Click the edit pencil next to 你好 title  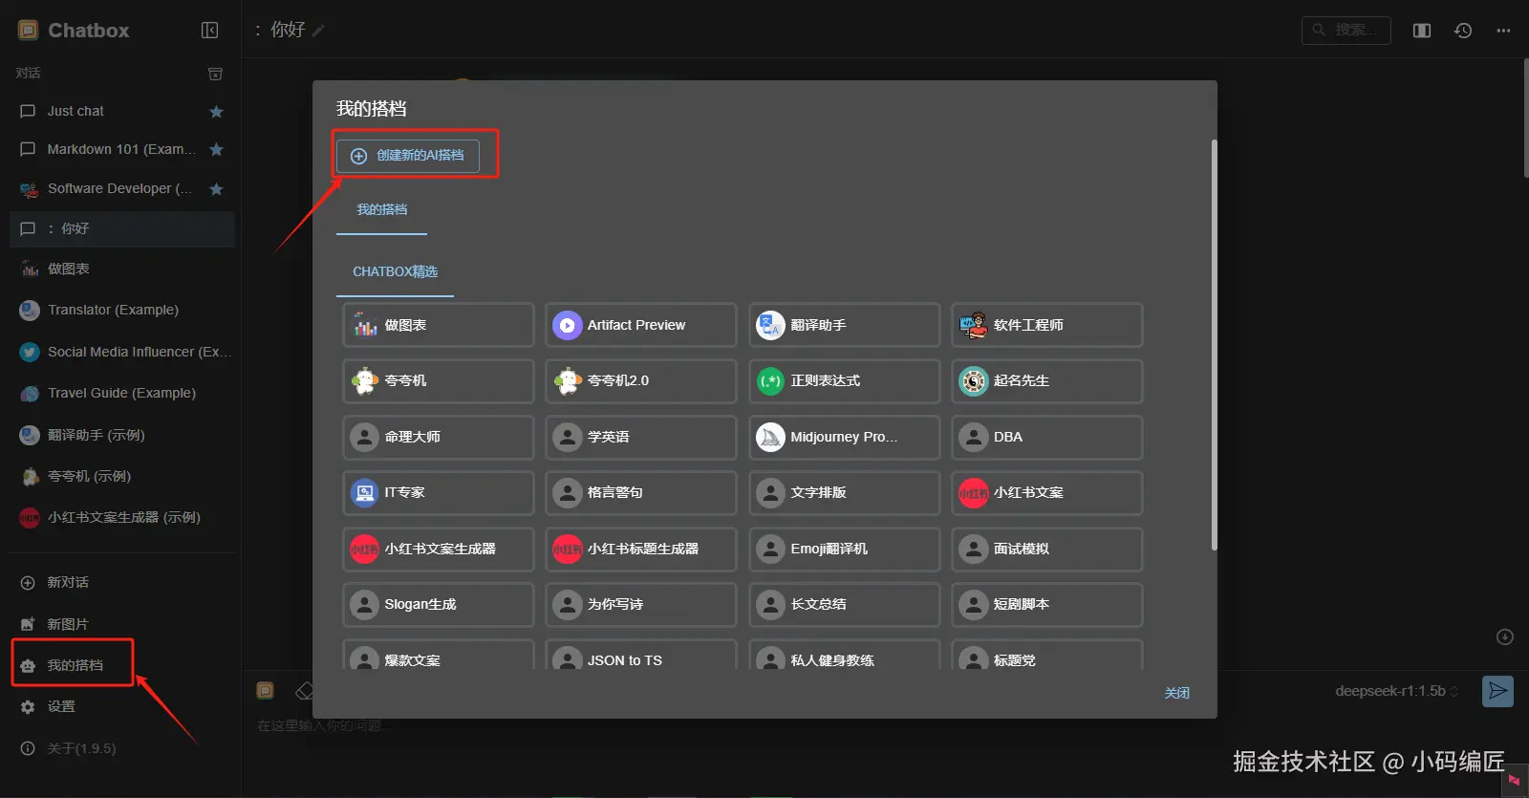click(x=318, y=31)
